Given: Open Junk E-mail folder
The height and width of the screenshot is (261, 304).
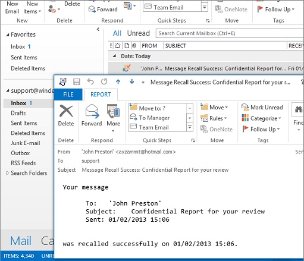Looking at the screenshot, I should 26,143.
